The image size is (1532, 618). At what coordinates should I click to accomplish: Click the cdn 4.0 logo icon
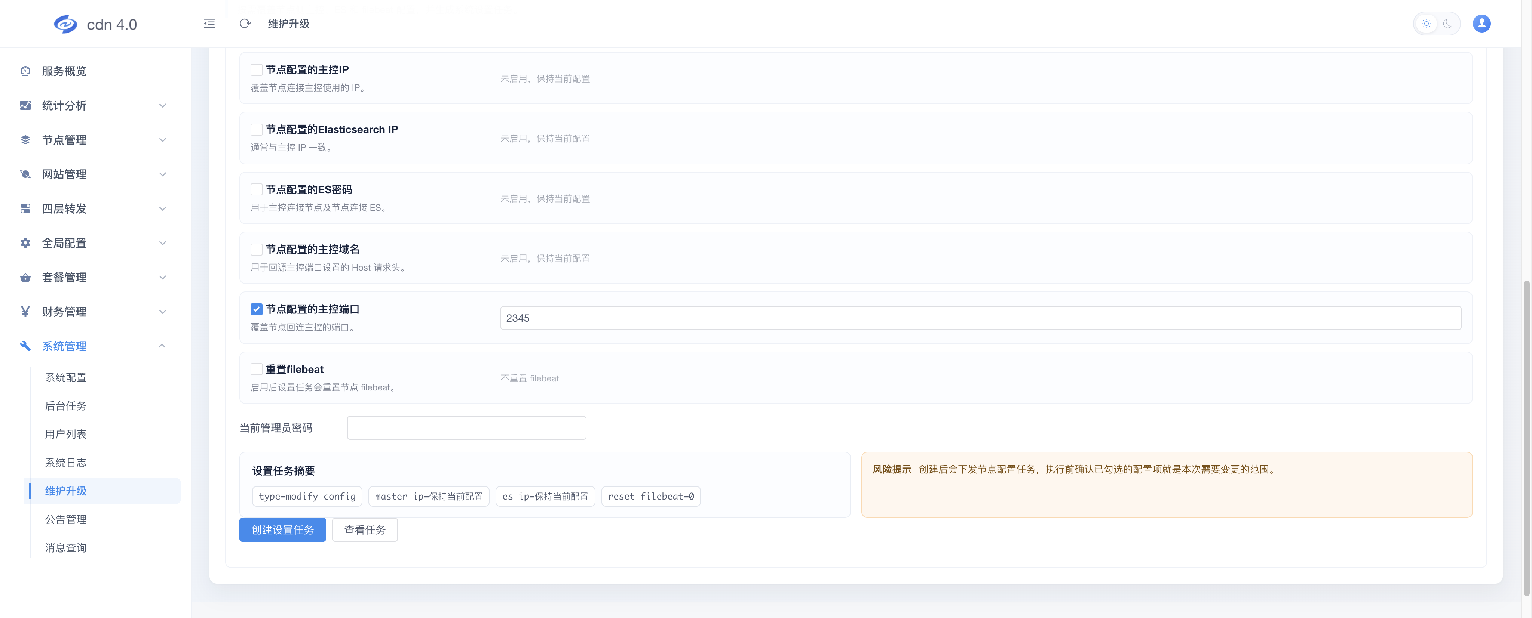[65, 24]
